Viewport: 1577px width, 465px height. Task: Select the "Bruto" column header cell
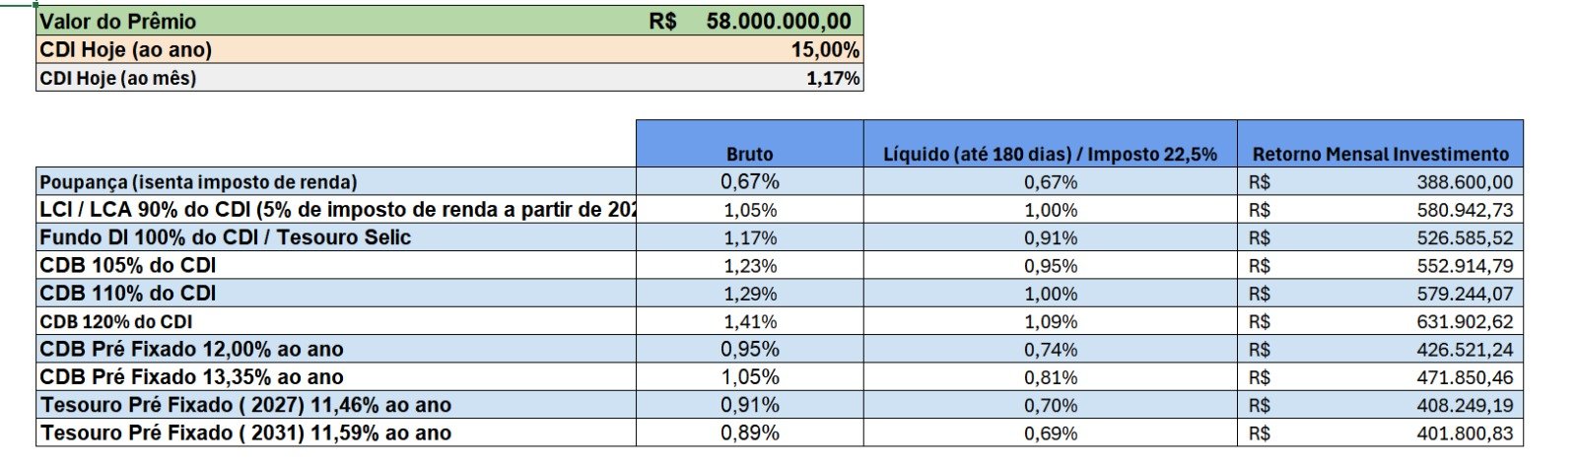pyautogui.click(x=749, y=154)
